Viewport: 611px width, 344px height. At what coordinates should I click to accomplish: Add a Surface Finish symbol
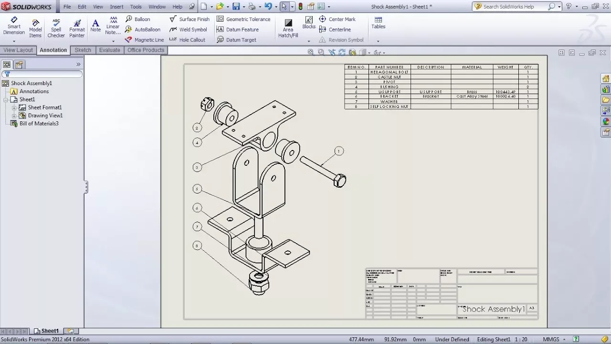[x=190, y=19]
